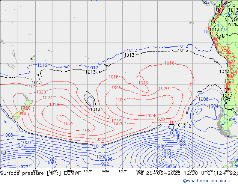The image size is (238, 184).
Task: Click the 1024 label north of New Zealand's high
Action: (x=48, y=98)
